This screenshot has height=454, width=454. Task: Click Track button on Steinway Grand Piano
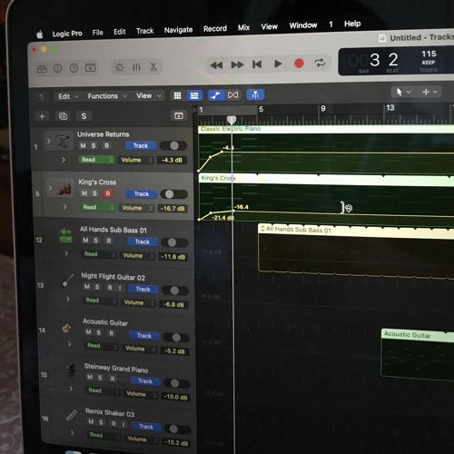pyautogui.click(x=145, y=381)
